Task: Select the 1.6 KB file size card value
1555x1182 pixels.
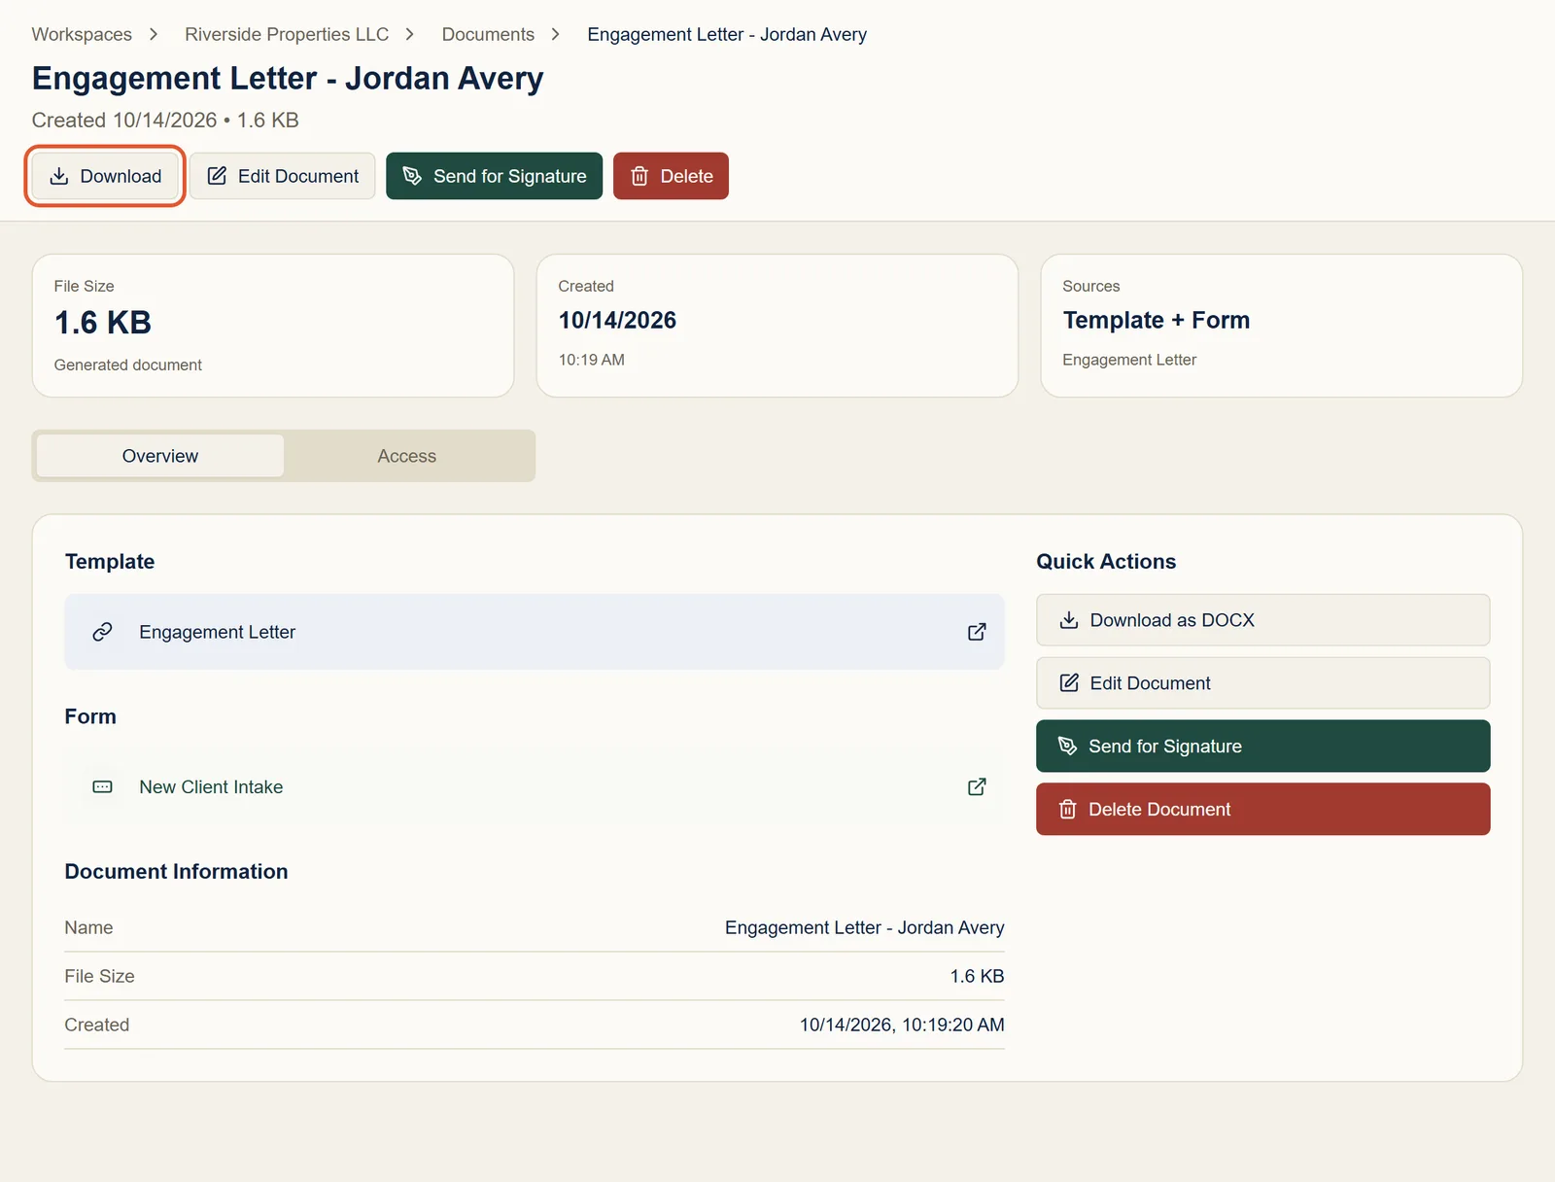Action: pyautogui.click(x=103, y=323)
